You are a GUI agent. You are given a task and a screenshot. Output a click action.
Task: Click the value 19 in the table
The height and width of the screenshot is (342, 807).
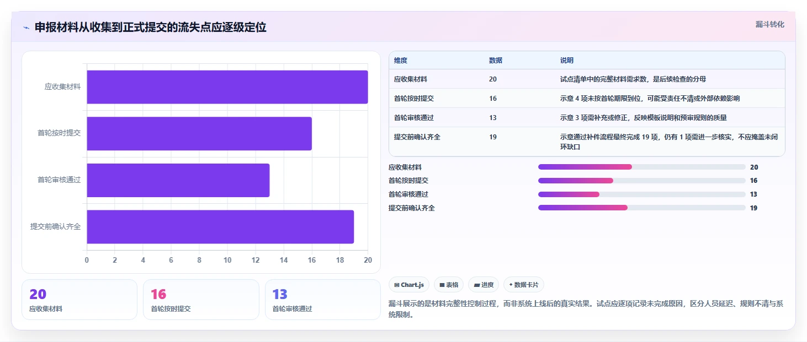[493, 137]
